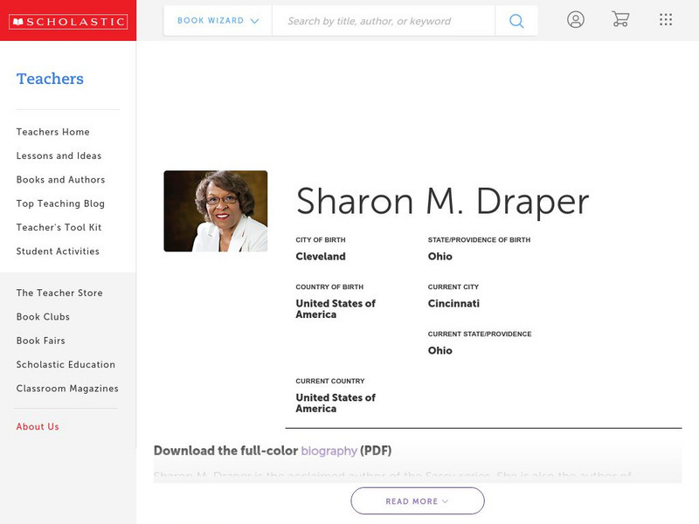
Task: Open the Book Wizard dropdown
Action: (218, 20)
